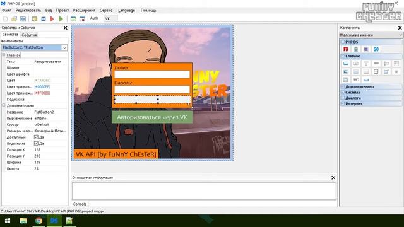Open the Расширения menu
This screenshot has width=404, height=227.
pos(84,10)
